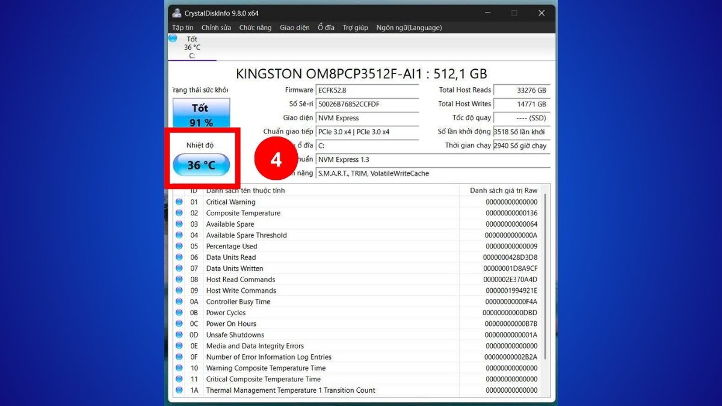Screen dimensions: 722x406
Task: Click Total Host Writes value 14771 GB
Action: 522,104
